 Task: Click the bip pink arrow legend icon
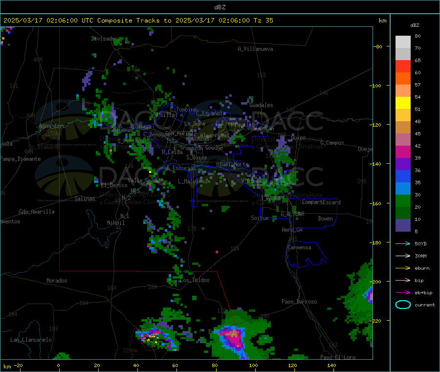pos(403,280)
